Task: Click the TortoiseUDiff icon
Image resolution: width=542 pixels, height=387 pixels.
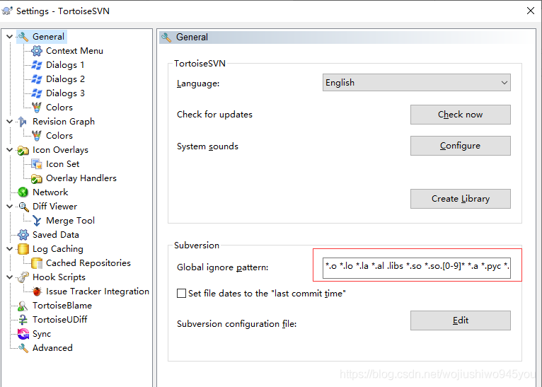Action: click(x=23, y=320)
